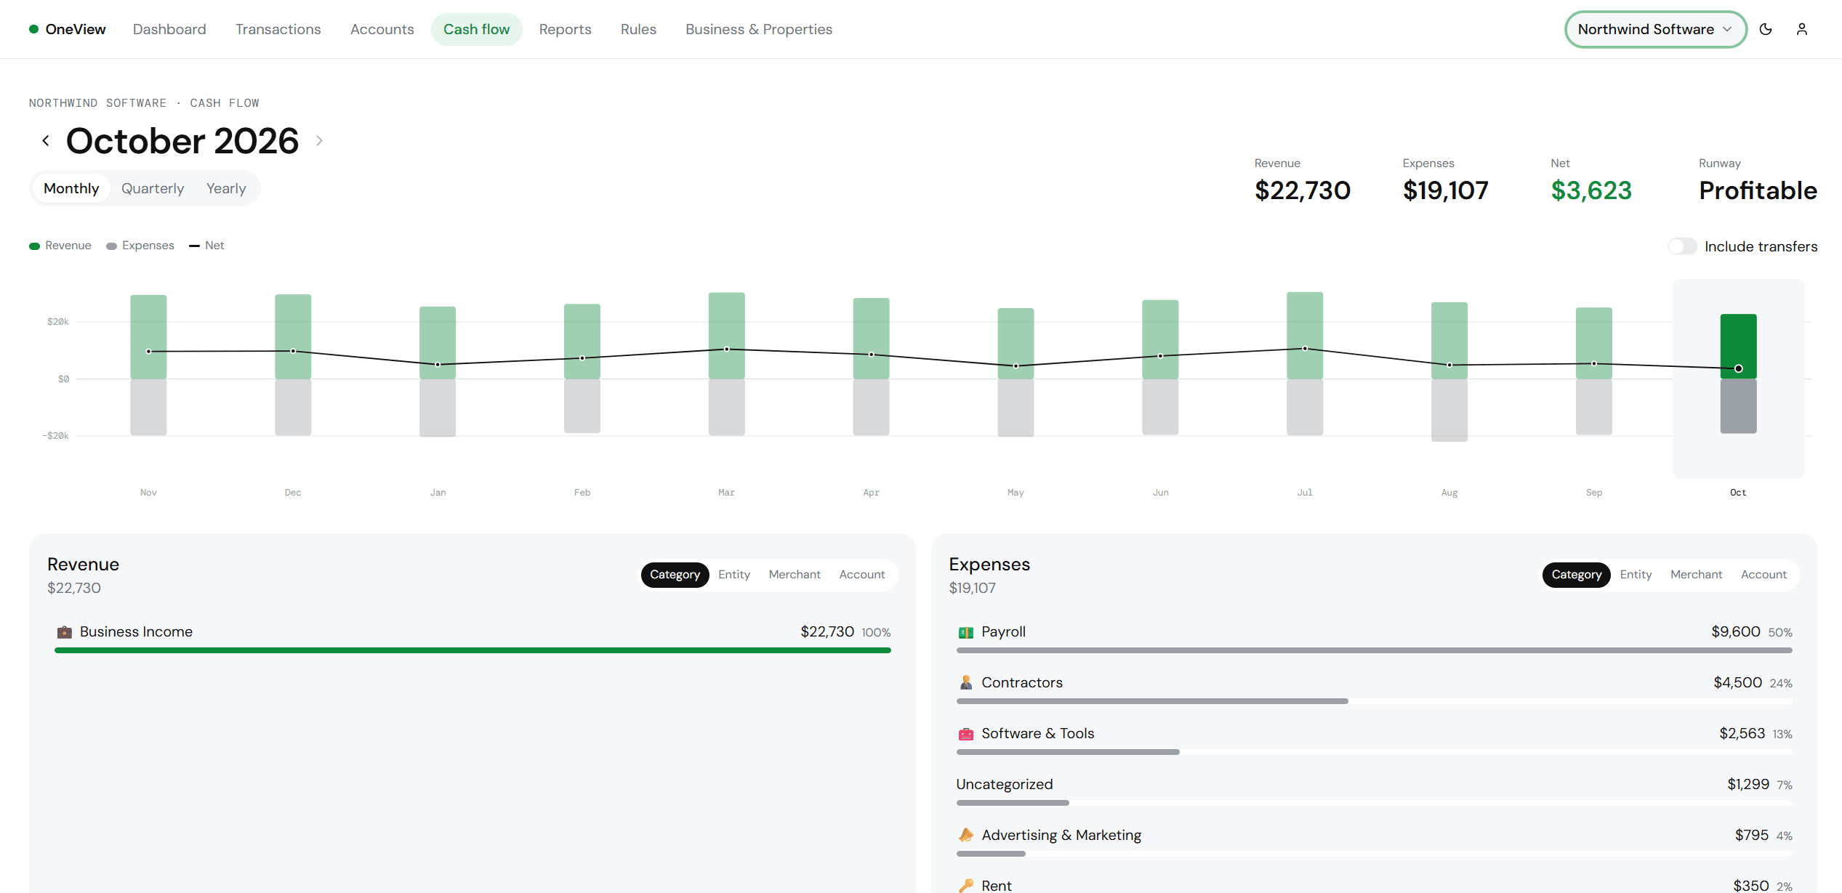Click the Payroll category icon

point(966,632)
